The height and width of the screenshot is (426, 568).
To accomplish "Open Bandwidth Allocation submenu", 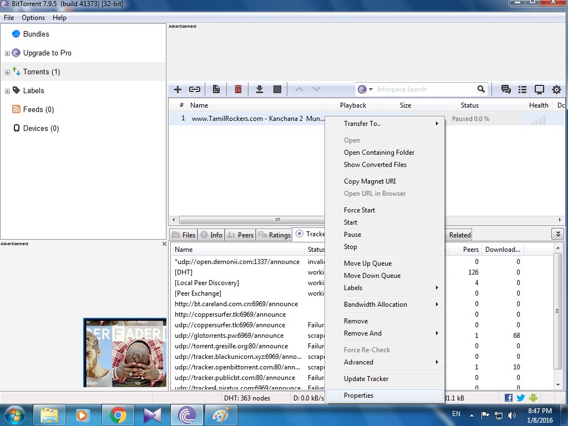I will coord(385,305).
